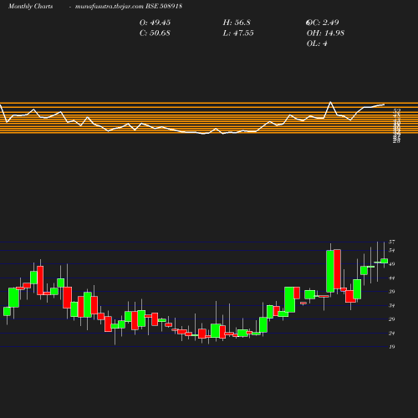
Task: Select the close value 'C: 50.68'
Action: click(x=155, y=33)
